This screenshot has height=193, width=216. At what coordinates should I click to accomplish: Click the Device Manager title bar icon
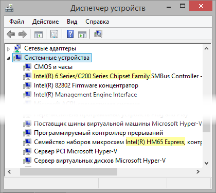coord(9,8)
